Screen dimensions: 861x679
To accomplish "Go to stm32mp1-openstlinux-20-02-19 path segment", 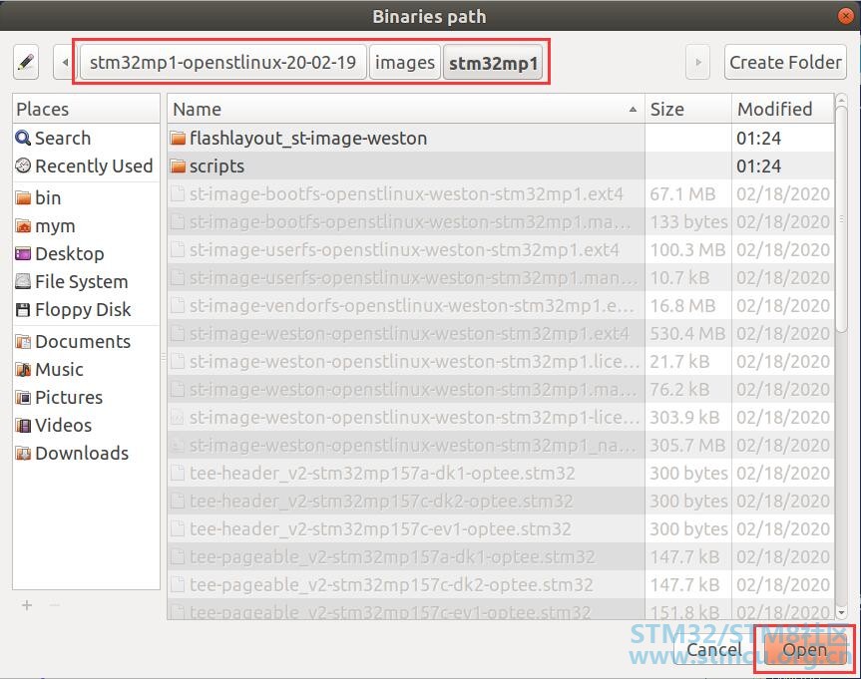I will pyautogui.click(x=222, y=62).
